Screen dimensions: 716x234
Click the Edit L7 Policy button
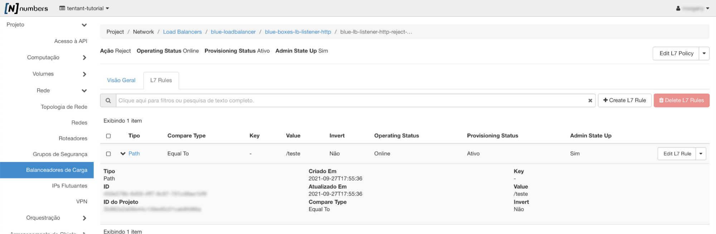[x=676, y=53]
